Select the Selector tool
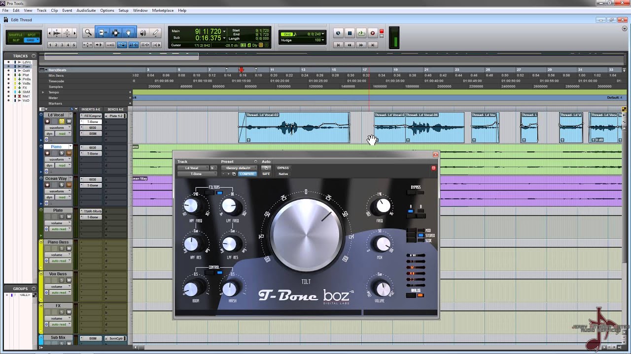The width and height of the screenshot is (631, 354). [115, 33]
